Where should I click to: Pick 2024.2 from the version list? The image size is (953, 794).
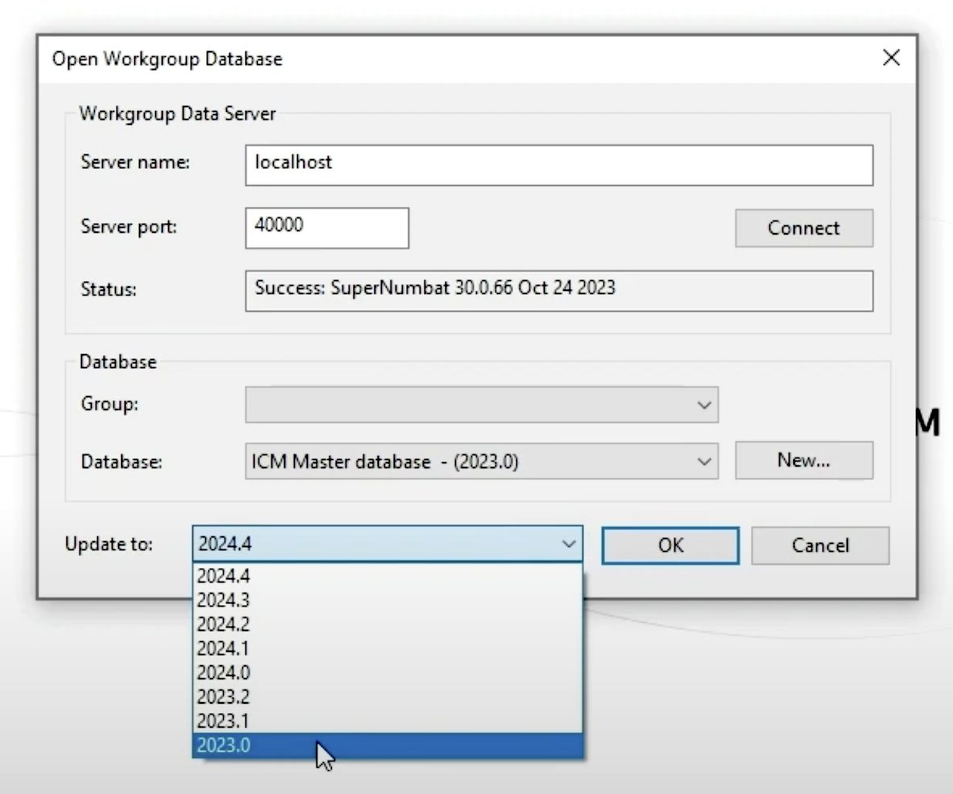387,624
